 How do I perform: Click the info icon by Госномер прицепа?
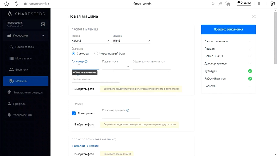[x=128, y=110]
